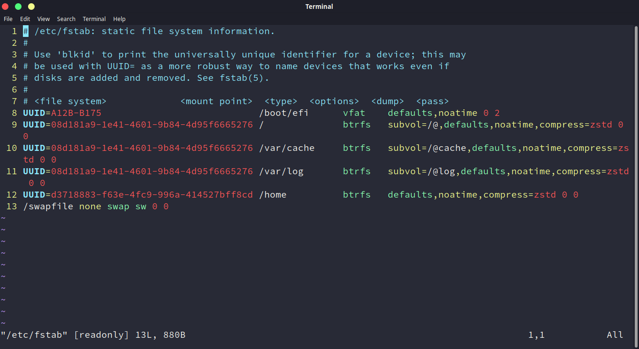Click the word btrfs on line 9
This screenshot has height=349, width=639.
pos(356,124)
